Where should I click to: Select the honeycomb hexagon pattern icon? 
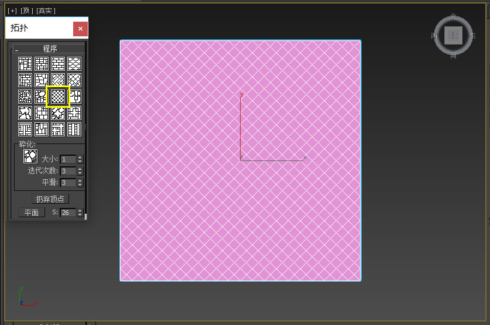(x=74, y=64)
